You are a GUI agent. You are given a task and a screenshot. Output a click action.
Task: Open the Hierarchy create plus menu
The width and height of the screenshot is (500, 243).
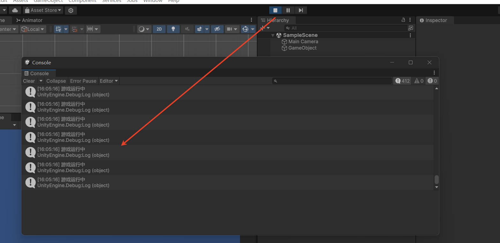(265, 28)
